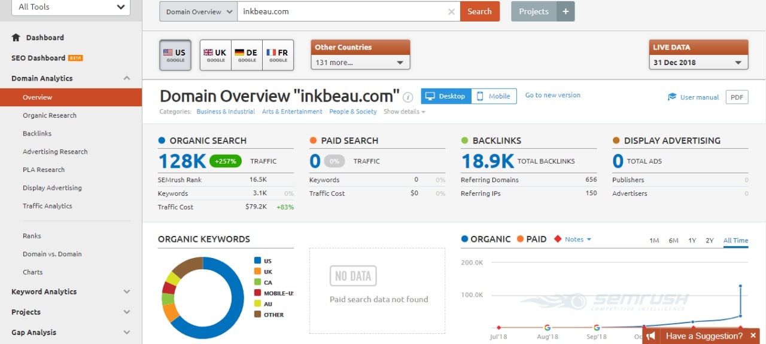
Task: Open the People & Society category
Action: click(x=353, y=112)
